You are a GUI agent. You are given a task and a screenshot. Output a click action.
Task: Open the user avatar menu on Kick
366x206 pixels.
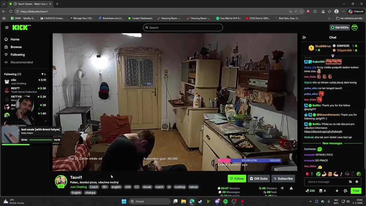pos(355,27)
